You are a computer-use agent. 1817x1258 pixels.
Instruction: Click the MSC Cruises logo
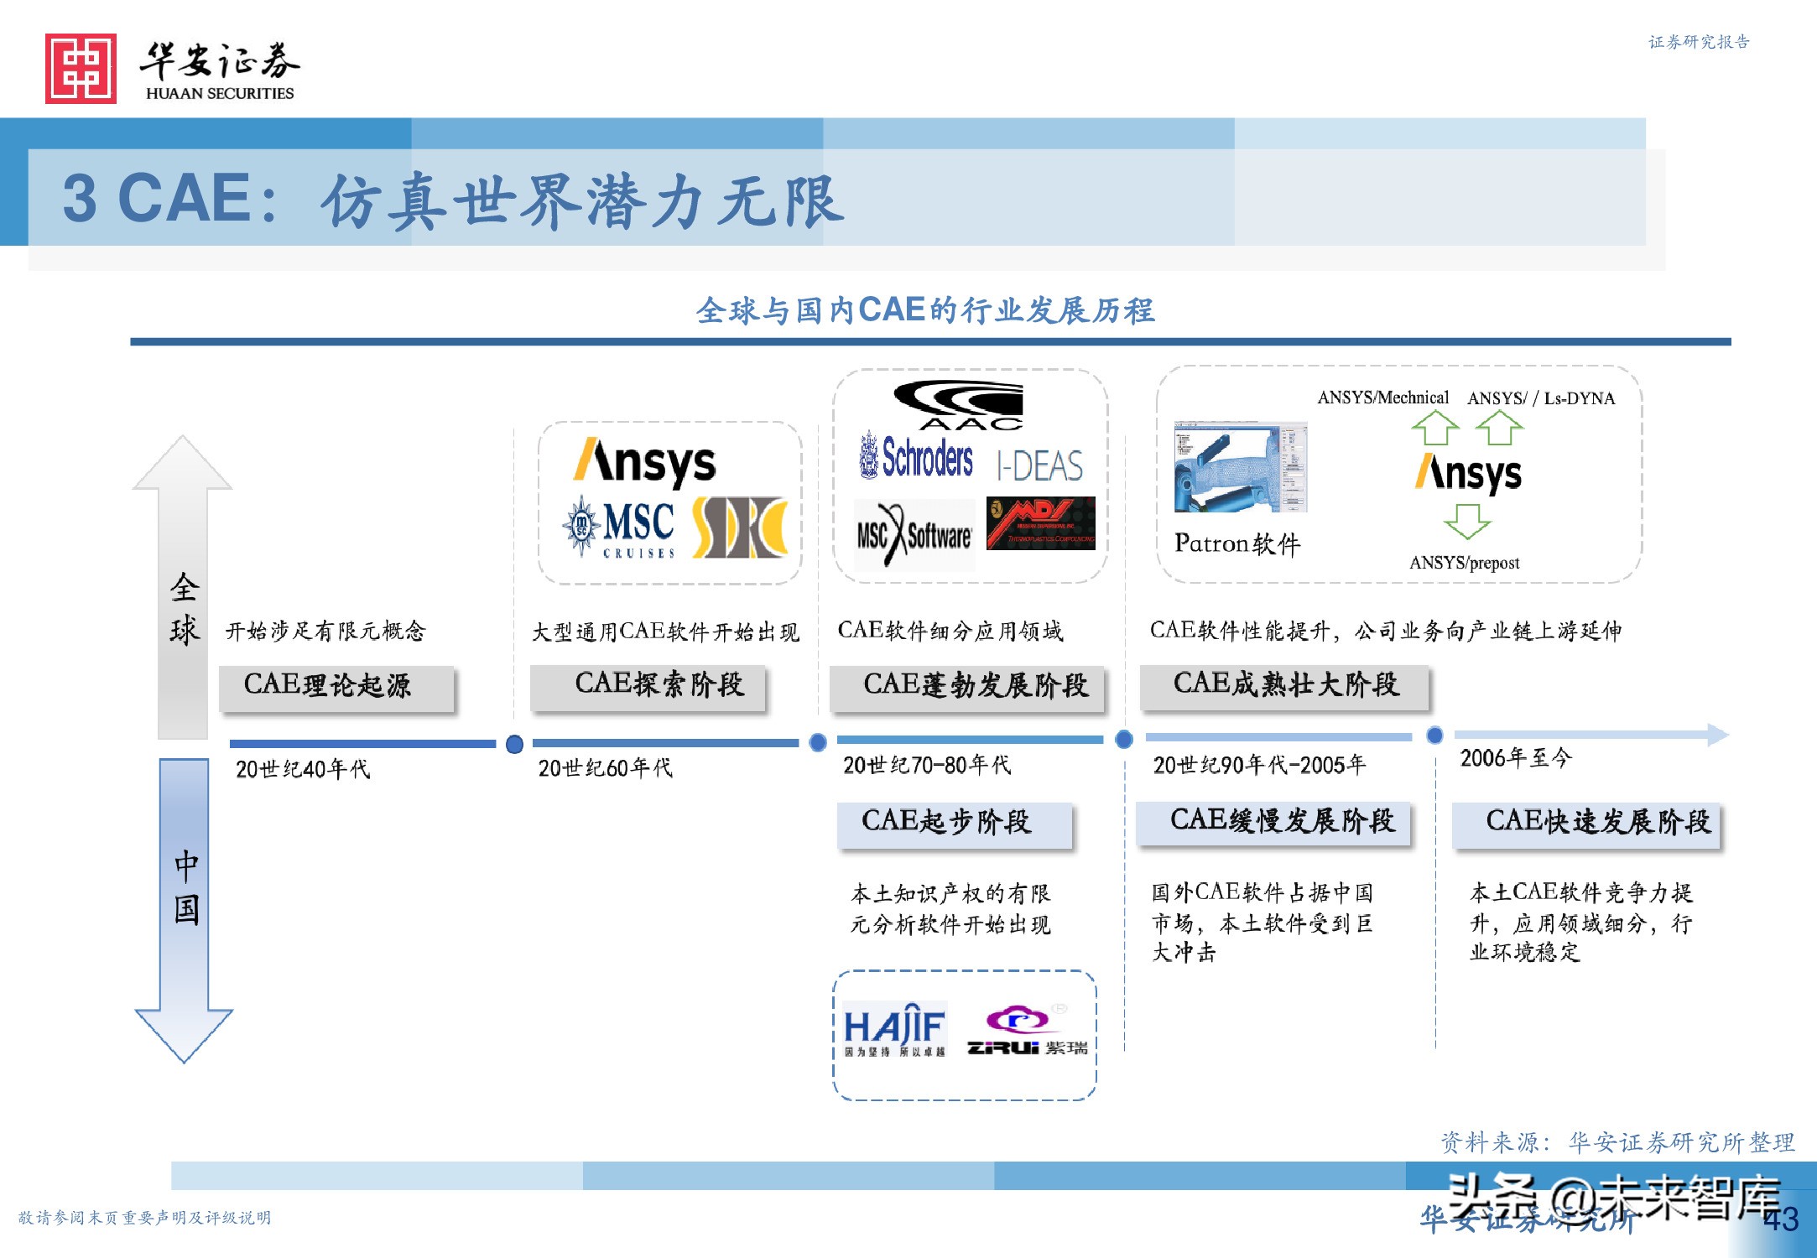(618, 528)
